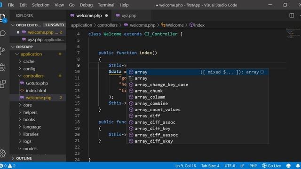Screen dimensions: 301x169
Task: Choose array_column suggestion
Action: click(x=198, y=97)
